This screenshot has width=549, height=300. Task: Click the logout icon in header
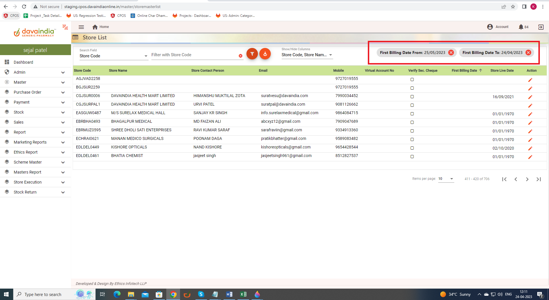[541, 27]
